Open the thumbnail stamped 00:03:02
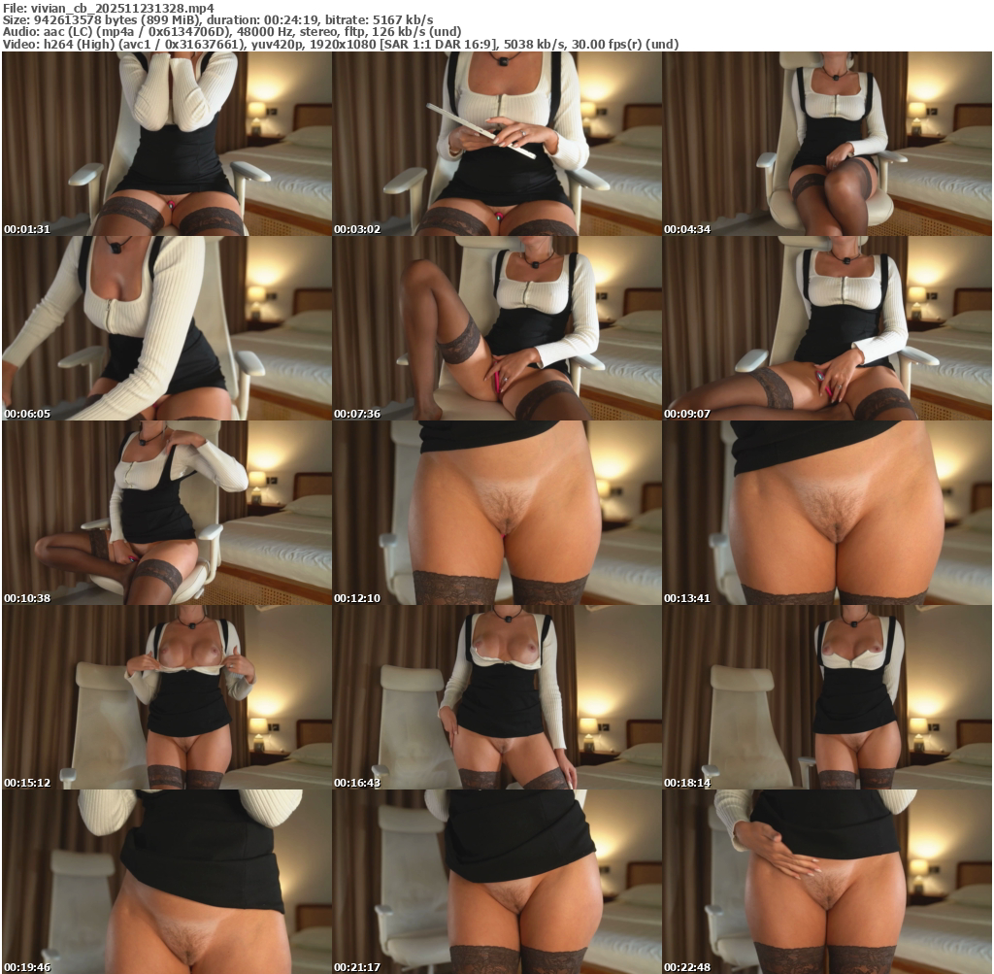Viewport: 994px width, 974px height. tap(497, 144)
